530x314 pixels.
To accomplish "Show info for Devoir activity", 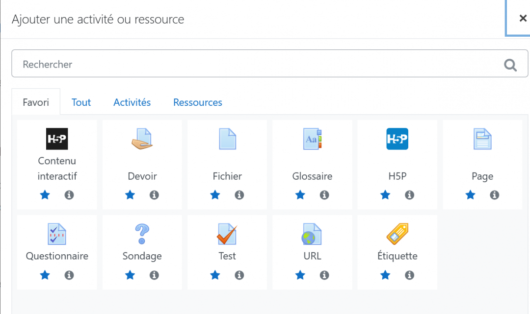I will 154,195.
